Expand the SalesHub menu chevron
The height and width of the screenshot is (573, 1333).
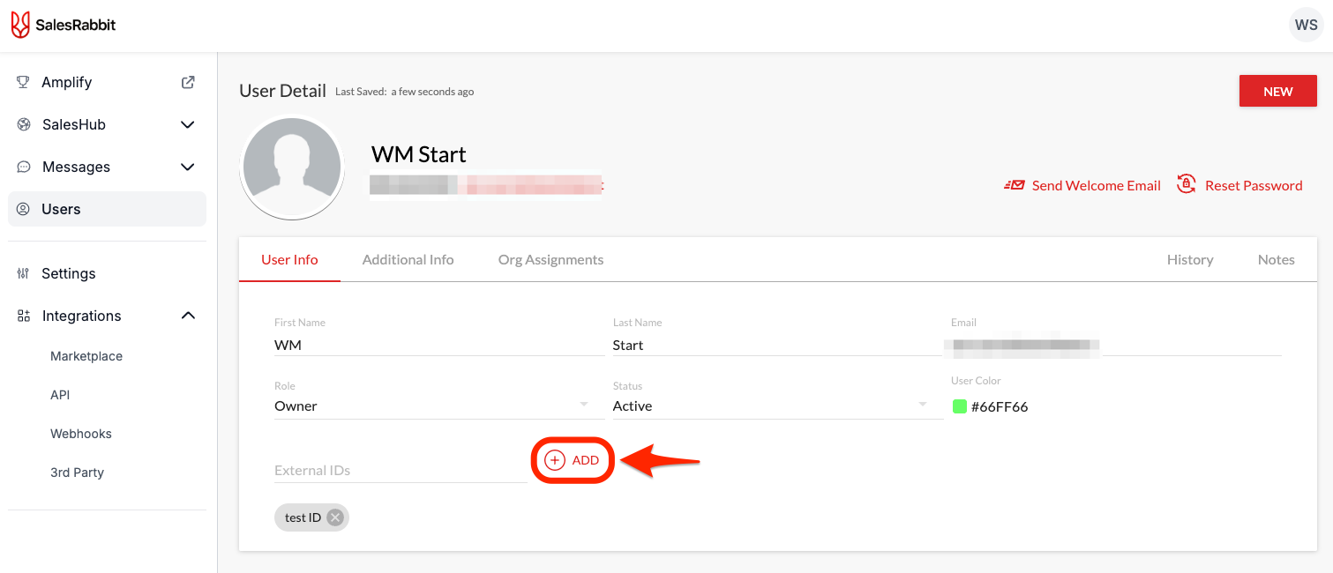tap(187, 124)
